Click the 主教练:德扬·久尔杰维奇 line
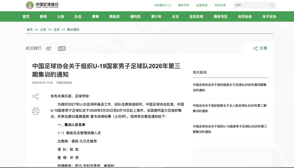This screenshot has height=168, width=294. coord(77,141)
